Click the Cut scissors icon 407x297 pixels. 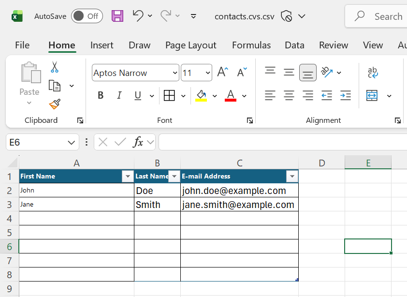point(55,67)
